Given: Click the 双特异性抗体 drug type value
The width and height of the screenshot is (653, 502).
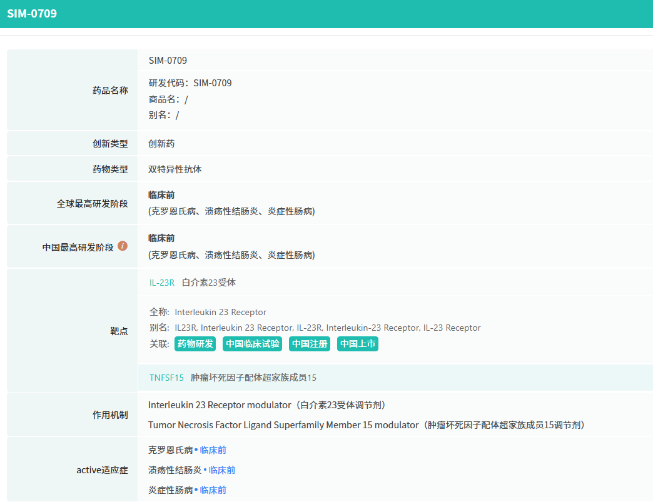Looking at the screenshot, I should coord(175,169).
